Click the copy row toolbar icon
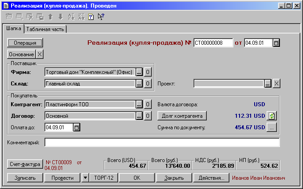The height and width of the screenshot is (189, 303). point(40,16)
